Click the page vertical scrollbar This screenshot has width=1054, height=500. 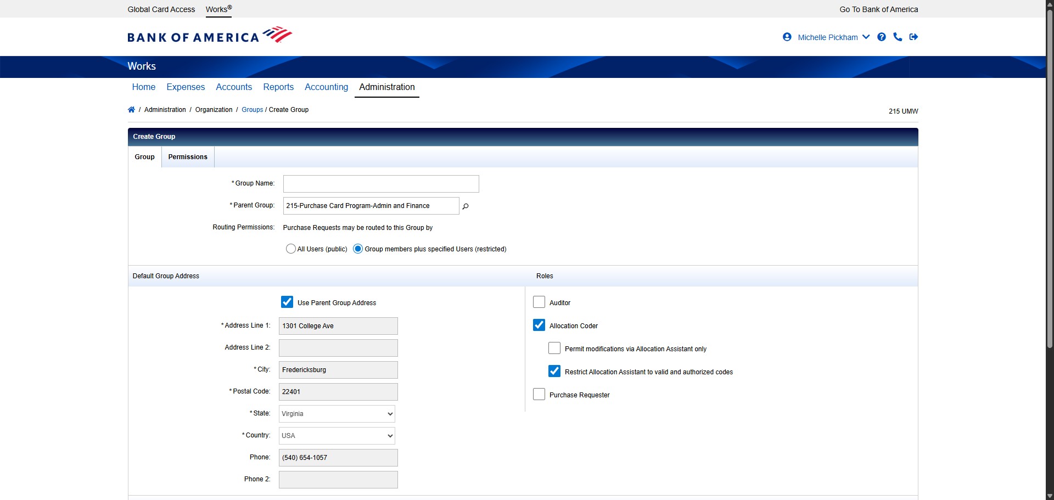pyautogui.click(x=1050, y=220)
